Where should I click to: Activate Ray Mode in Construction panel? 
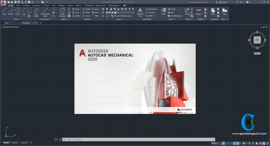[x=36, y=12]
